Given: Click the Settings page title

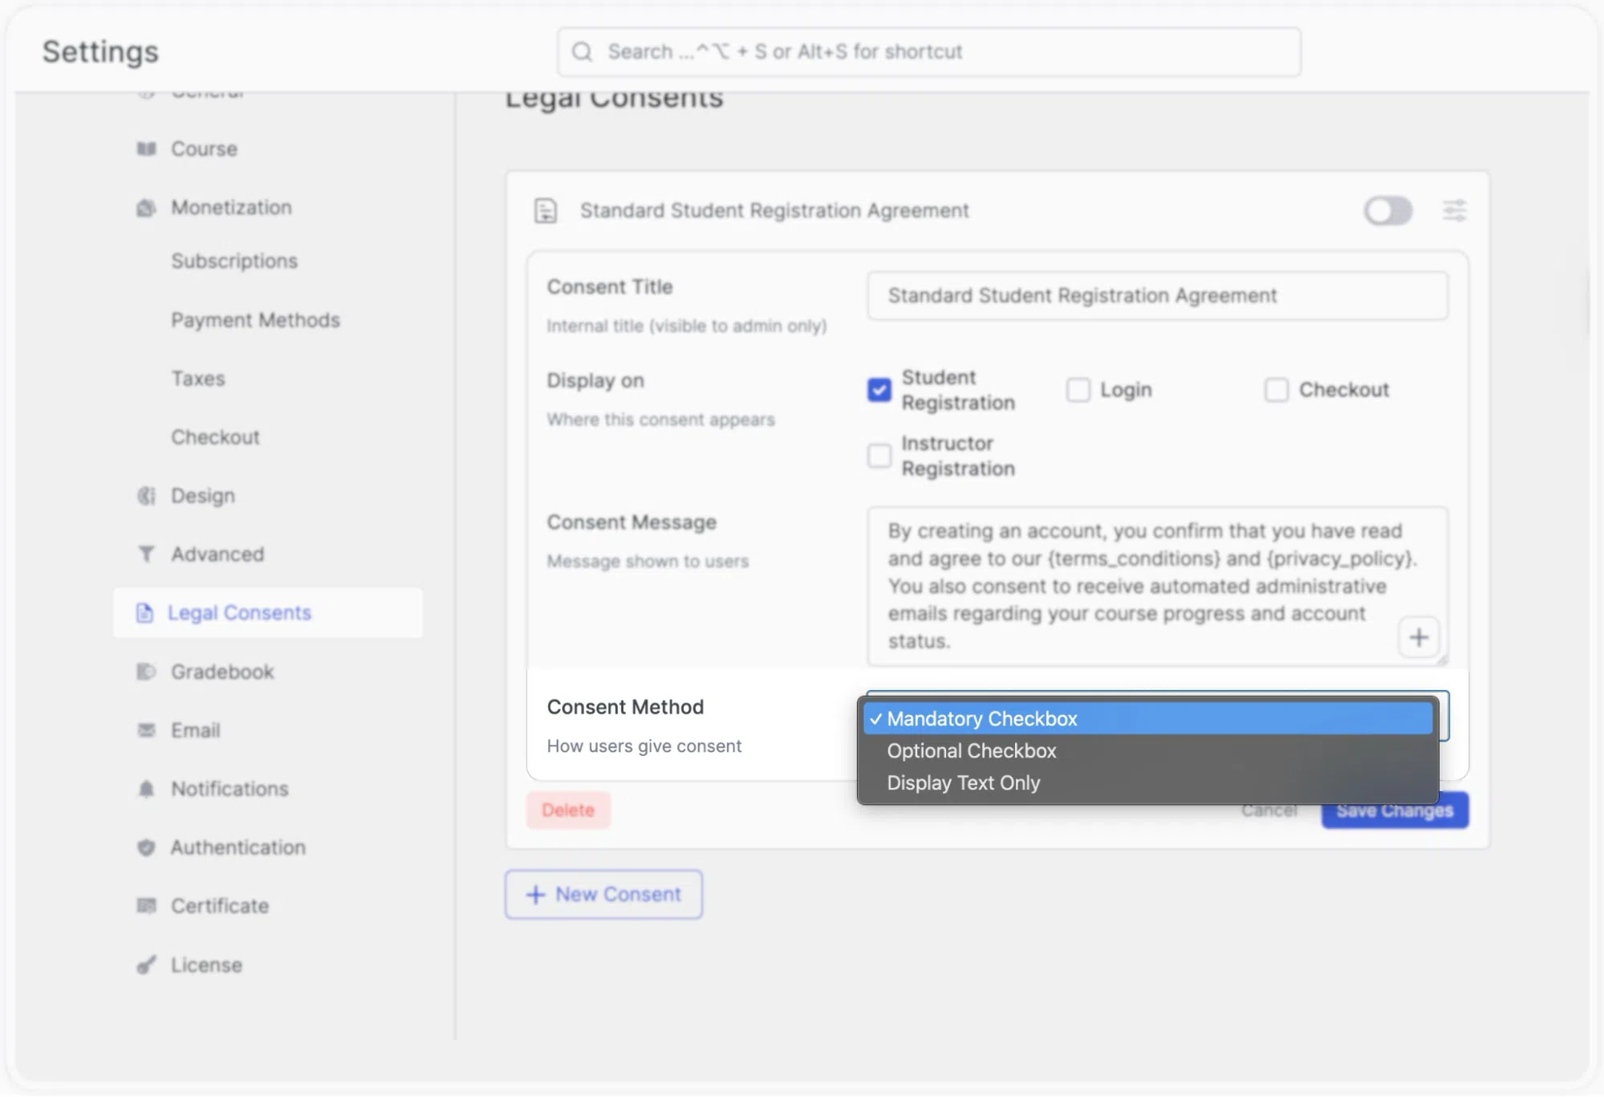Looking at the screenshot, I should (x=100, y=52).
